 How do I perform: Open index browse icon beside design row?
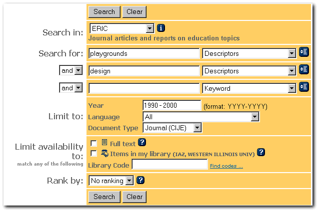coord(304,70)
